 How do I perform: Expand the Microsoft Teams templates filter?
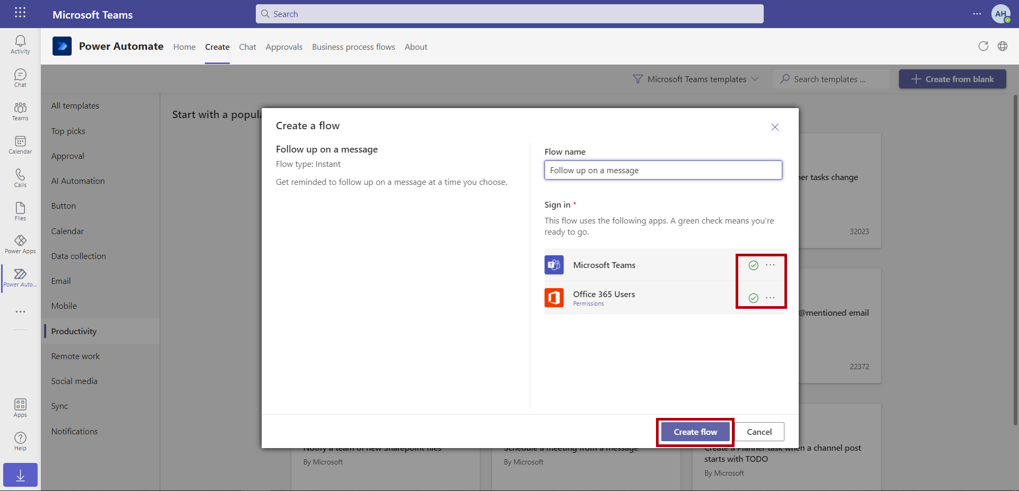[x=696, y=79]
